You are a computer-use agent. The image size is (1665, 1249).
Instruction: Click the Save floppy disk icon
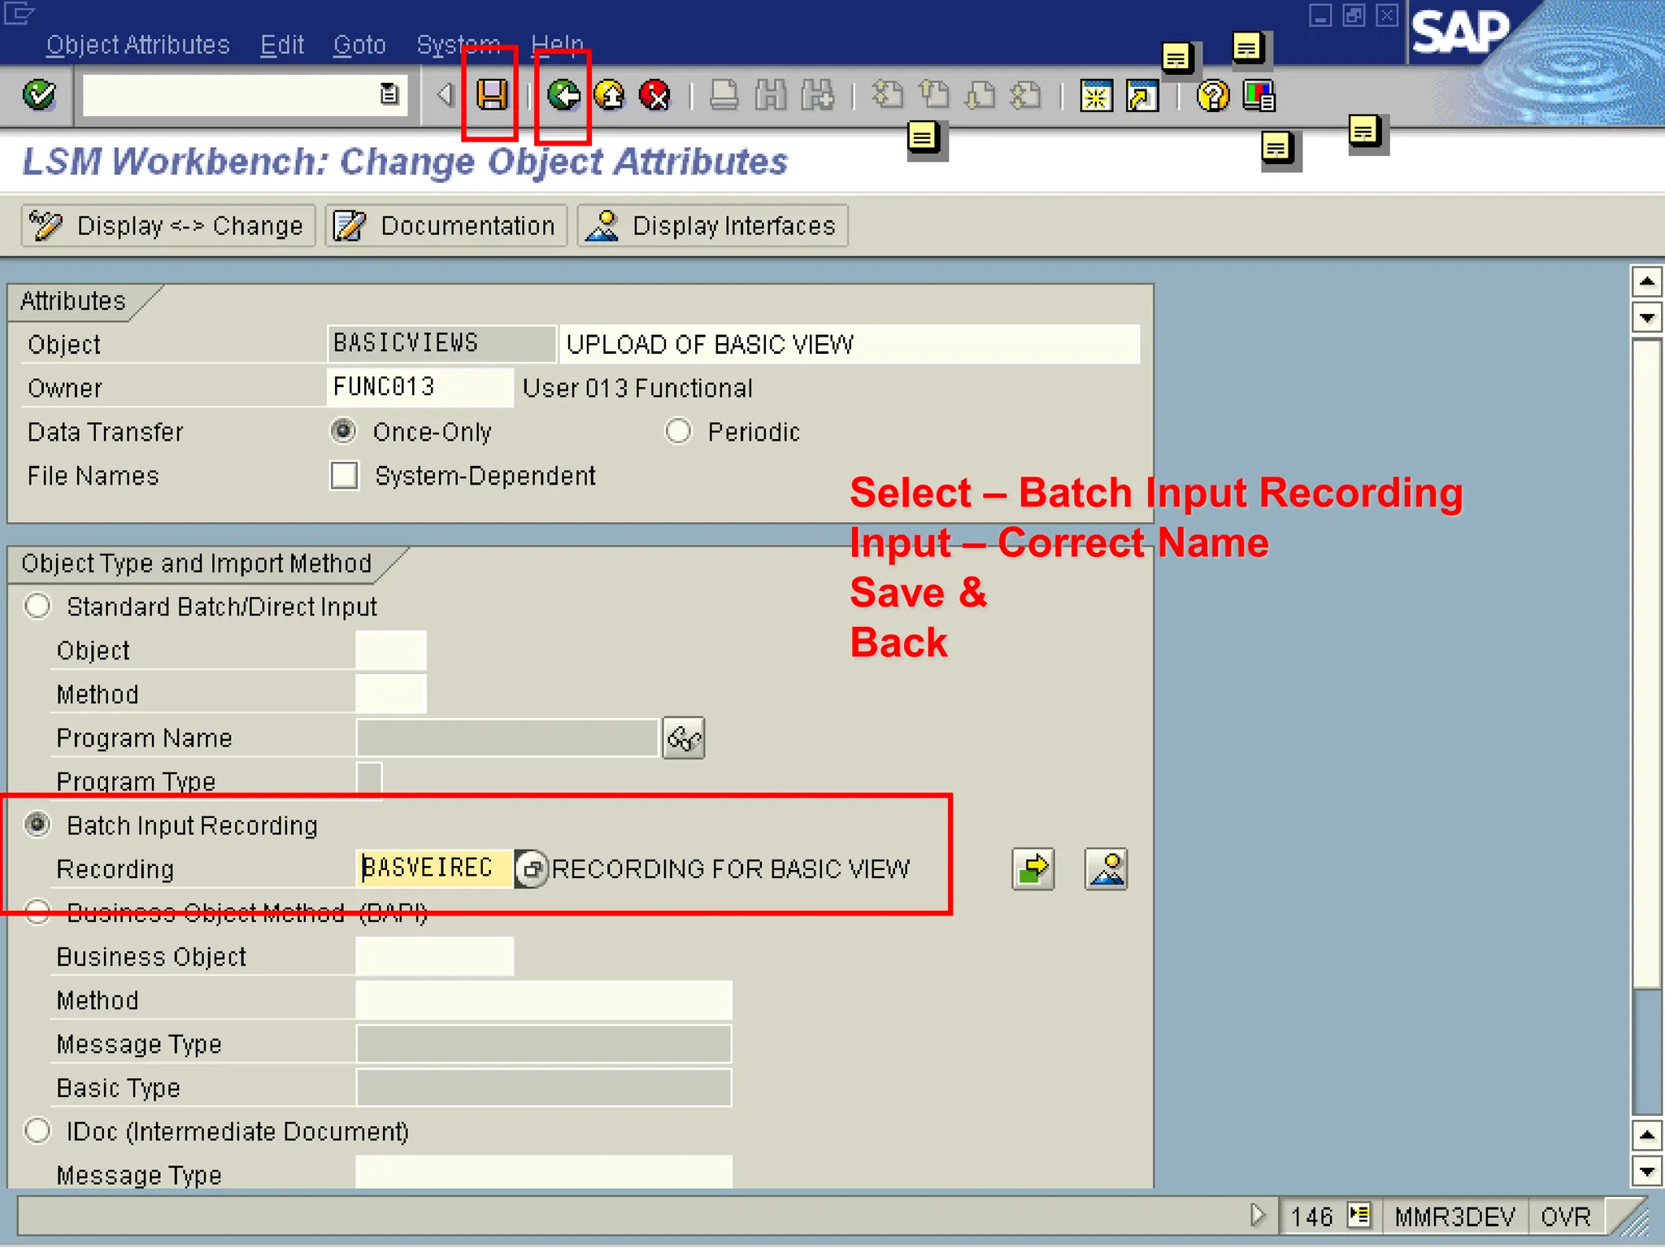[491, 95]
